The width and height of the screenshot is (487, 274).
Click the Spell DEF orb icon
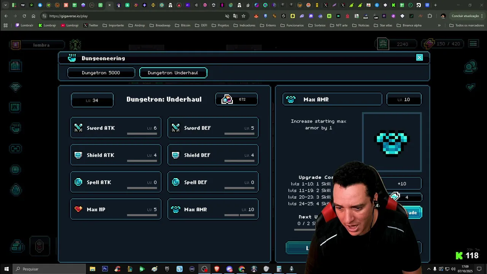point(176,182)
